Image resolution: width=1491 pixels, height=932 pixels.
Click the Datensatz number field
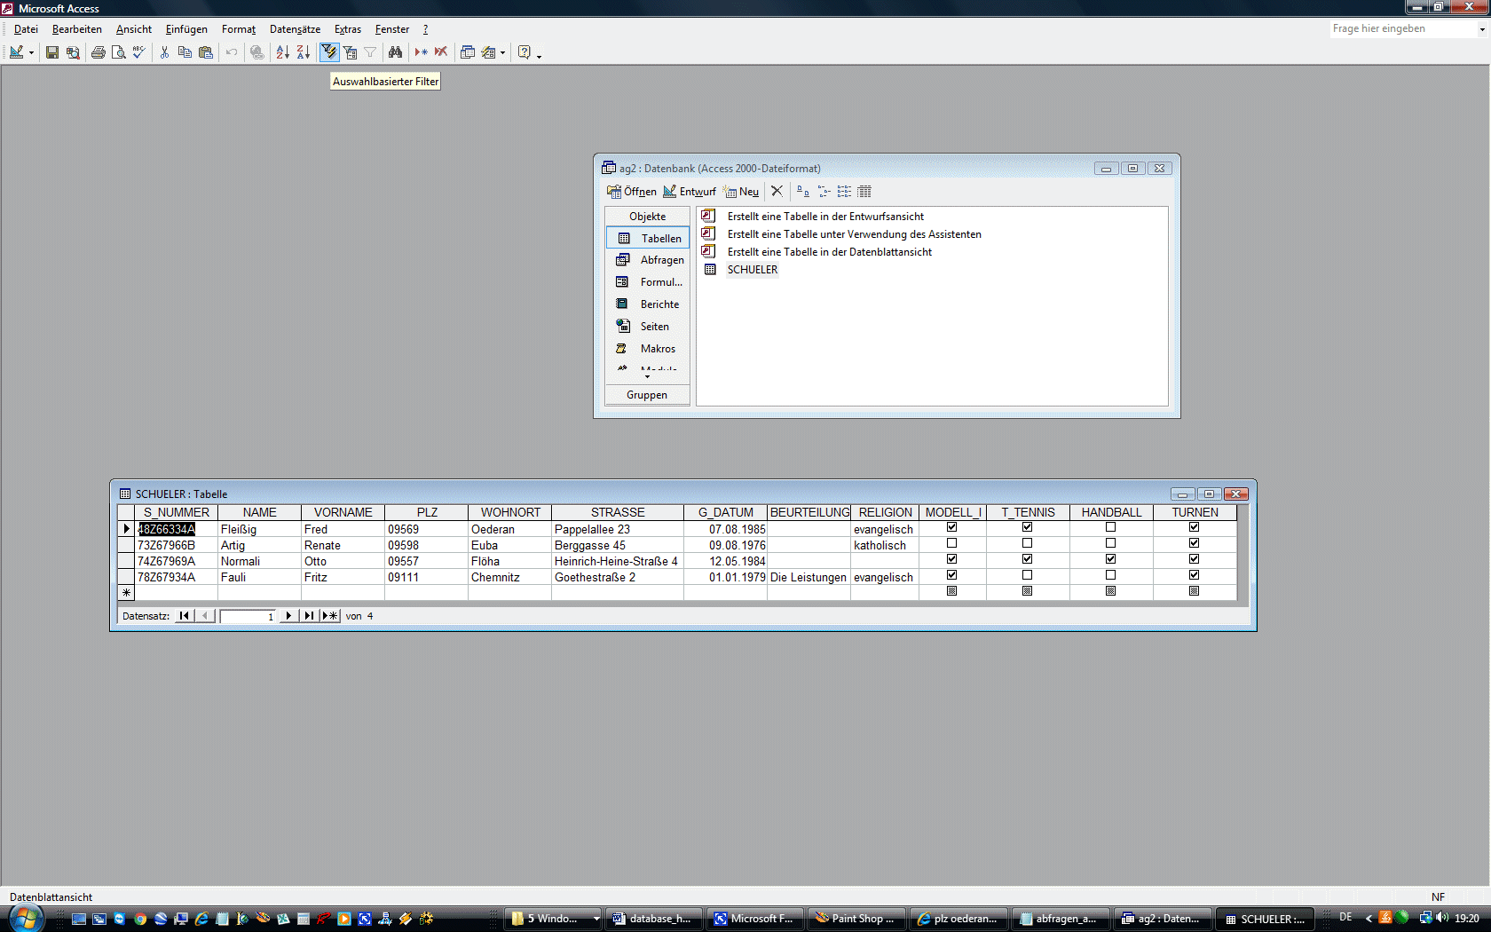click(248, 616)
